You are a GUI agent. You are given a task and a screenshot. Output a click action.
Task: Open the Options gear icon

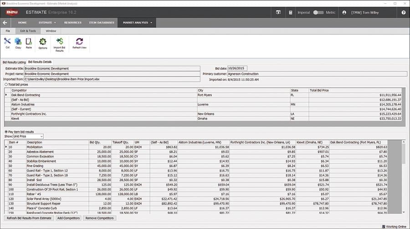[x=42, y=42]
